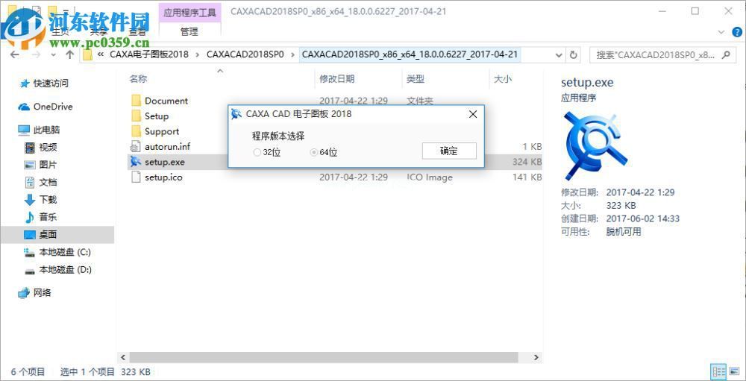Navigate to CAXACAD2018SP0 breadcrumb

click(245, 54)
